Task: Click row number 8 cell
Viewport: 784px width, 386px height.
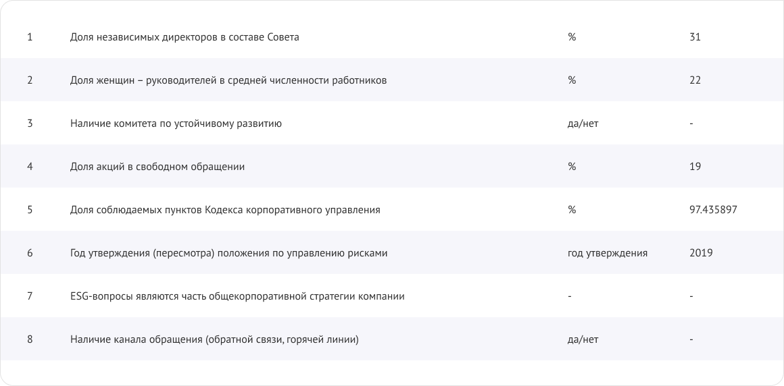Action: [x=30, y=339]
